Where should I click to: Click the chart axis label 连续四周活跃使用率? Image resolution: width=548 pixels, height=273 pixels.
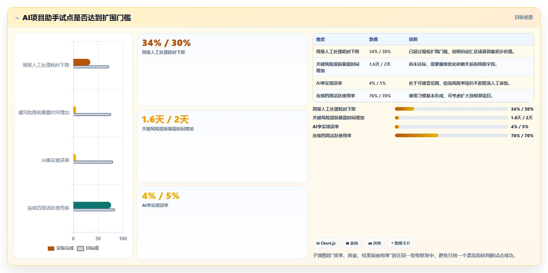point(48,208)
